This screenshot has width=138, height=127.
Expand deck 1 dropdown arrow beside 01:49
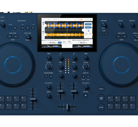tap(44, 43)
